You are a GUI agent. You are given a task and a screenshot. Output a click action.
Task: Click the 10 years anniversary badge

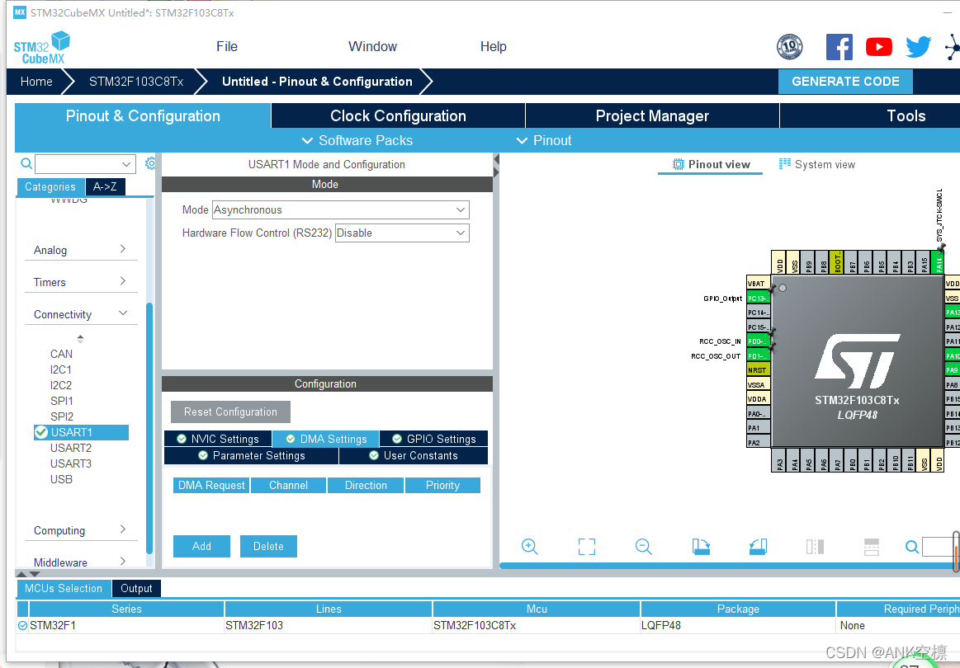790,47
